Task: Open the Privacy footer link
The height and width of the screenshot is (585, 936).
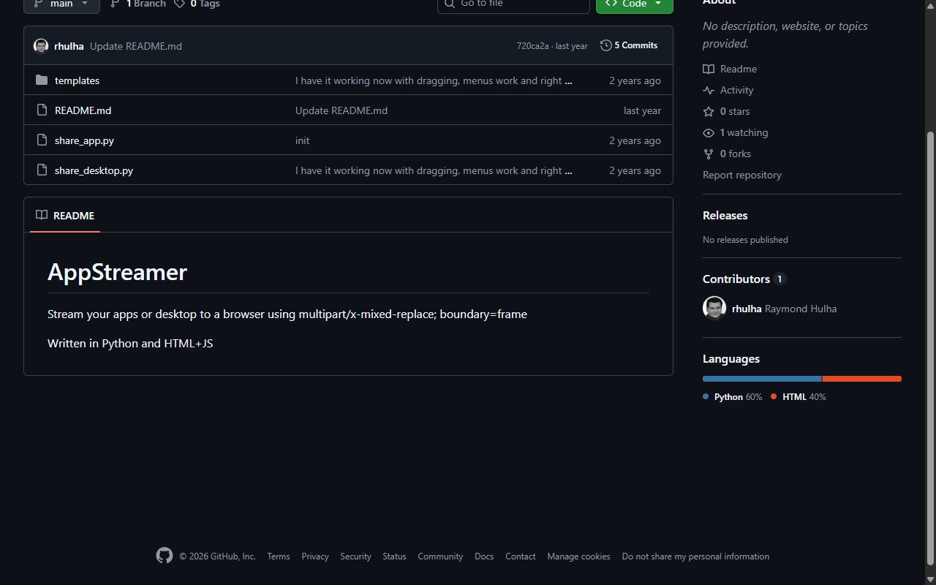Action: coord(315,556)
